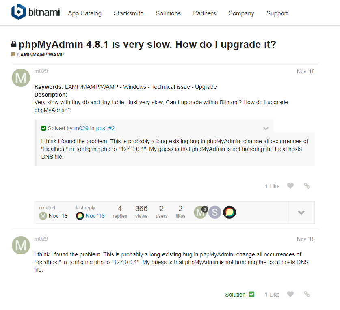Click the colorful speech bubble participant avatar

coord(230,212)
